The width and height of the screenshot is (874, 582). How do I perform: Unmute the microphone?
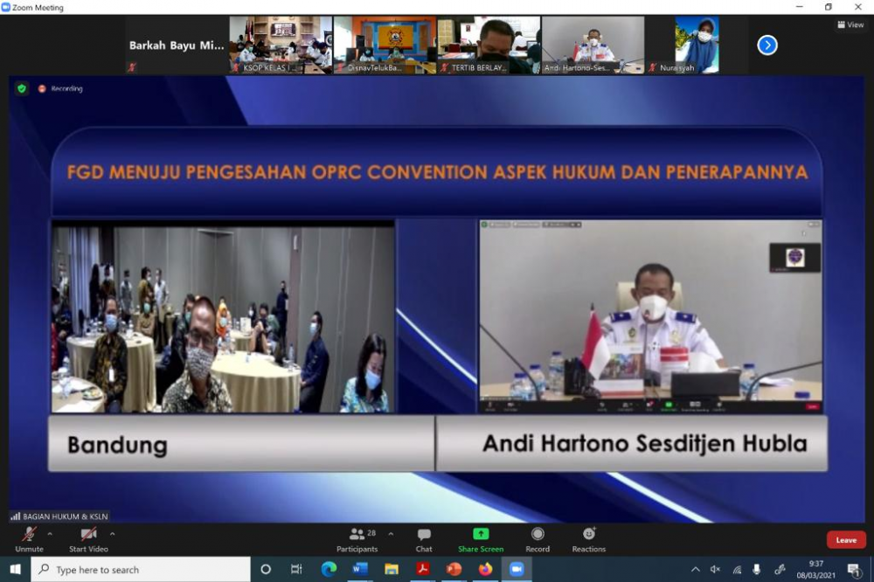click(29, 540)
